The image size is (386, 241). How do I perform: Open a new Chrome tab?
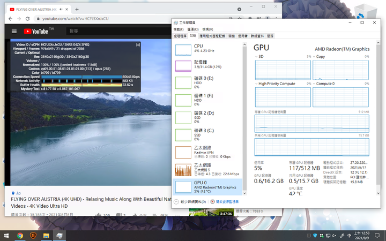click(x=77, y=9)
